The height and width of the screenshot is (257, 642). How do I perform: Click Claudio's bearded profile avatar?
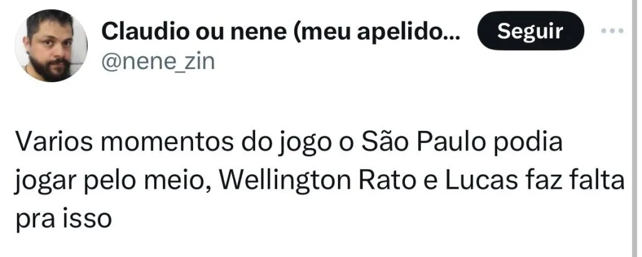tap(51, 45)
